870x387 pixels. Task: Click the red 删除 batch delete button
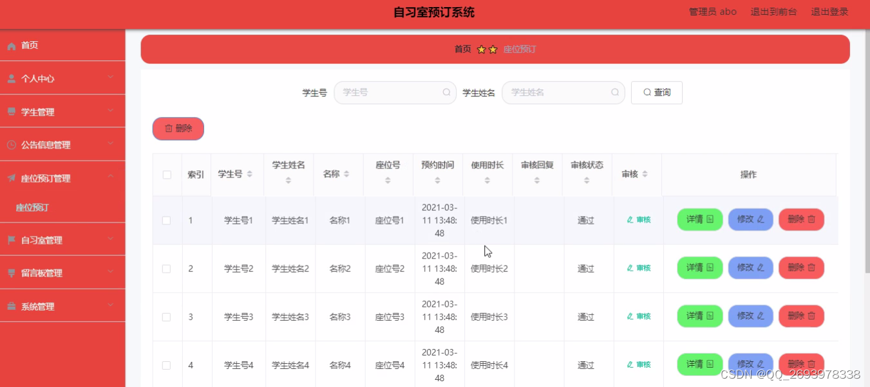(x=178, y=129)
